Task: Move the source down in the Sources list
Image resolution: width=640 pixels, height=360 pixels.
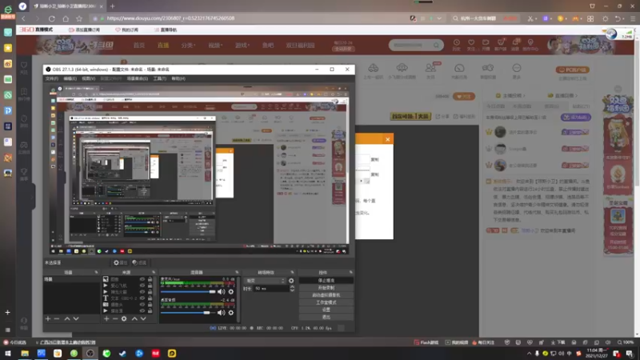Action: point(143,318)
